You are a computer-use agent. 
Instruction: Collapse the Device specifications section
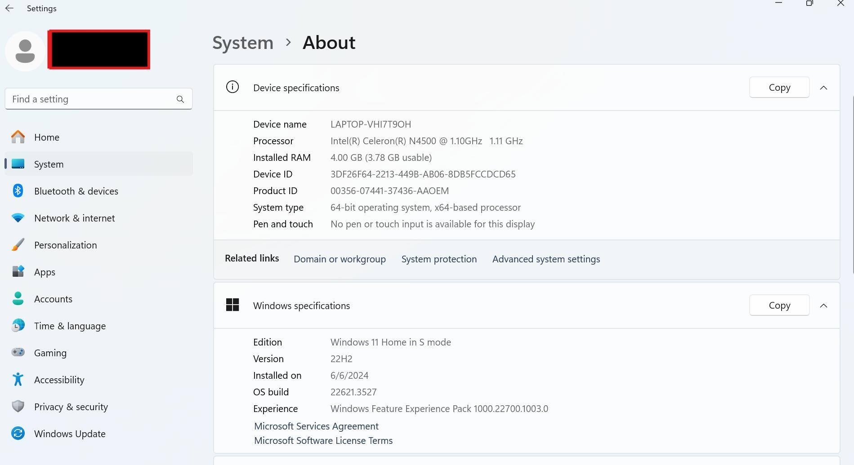823,88
